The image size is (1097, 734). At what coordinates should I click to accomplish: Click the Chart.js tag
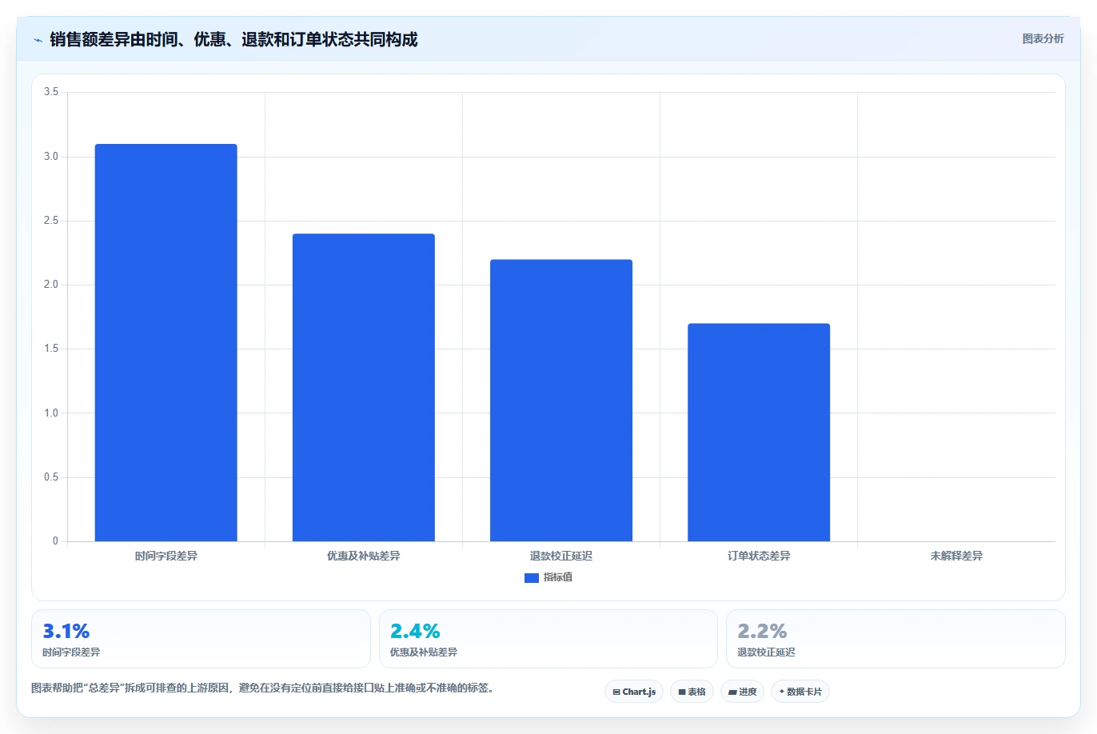pyautogui.click(x=633, y=692)
